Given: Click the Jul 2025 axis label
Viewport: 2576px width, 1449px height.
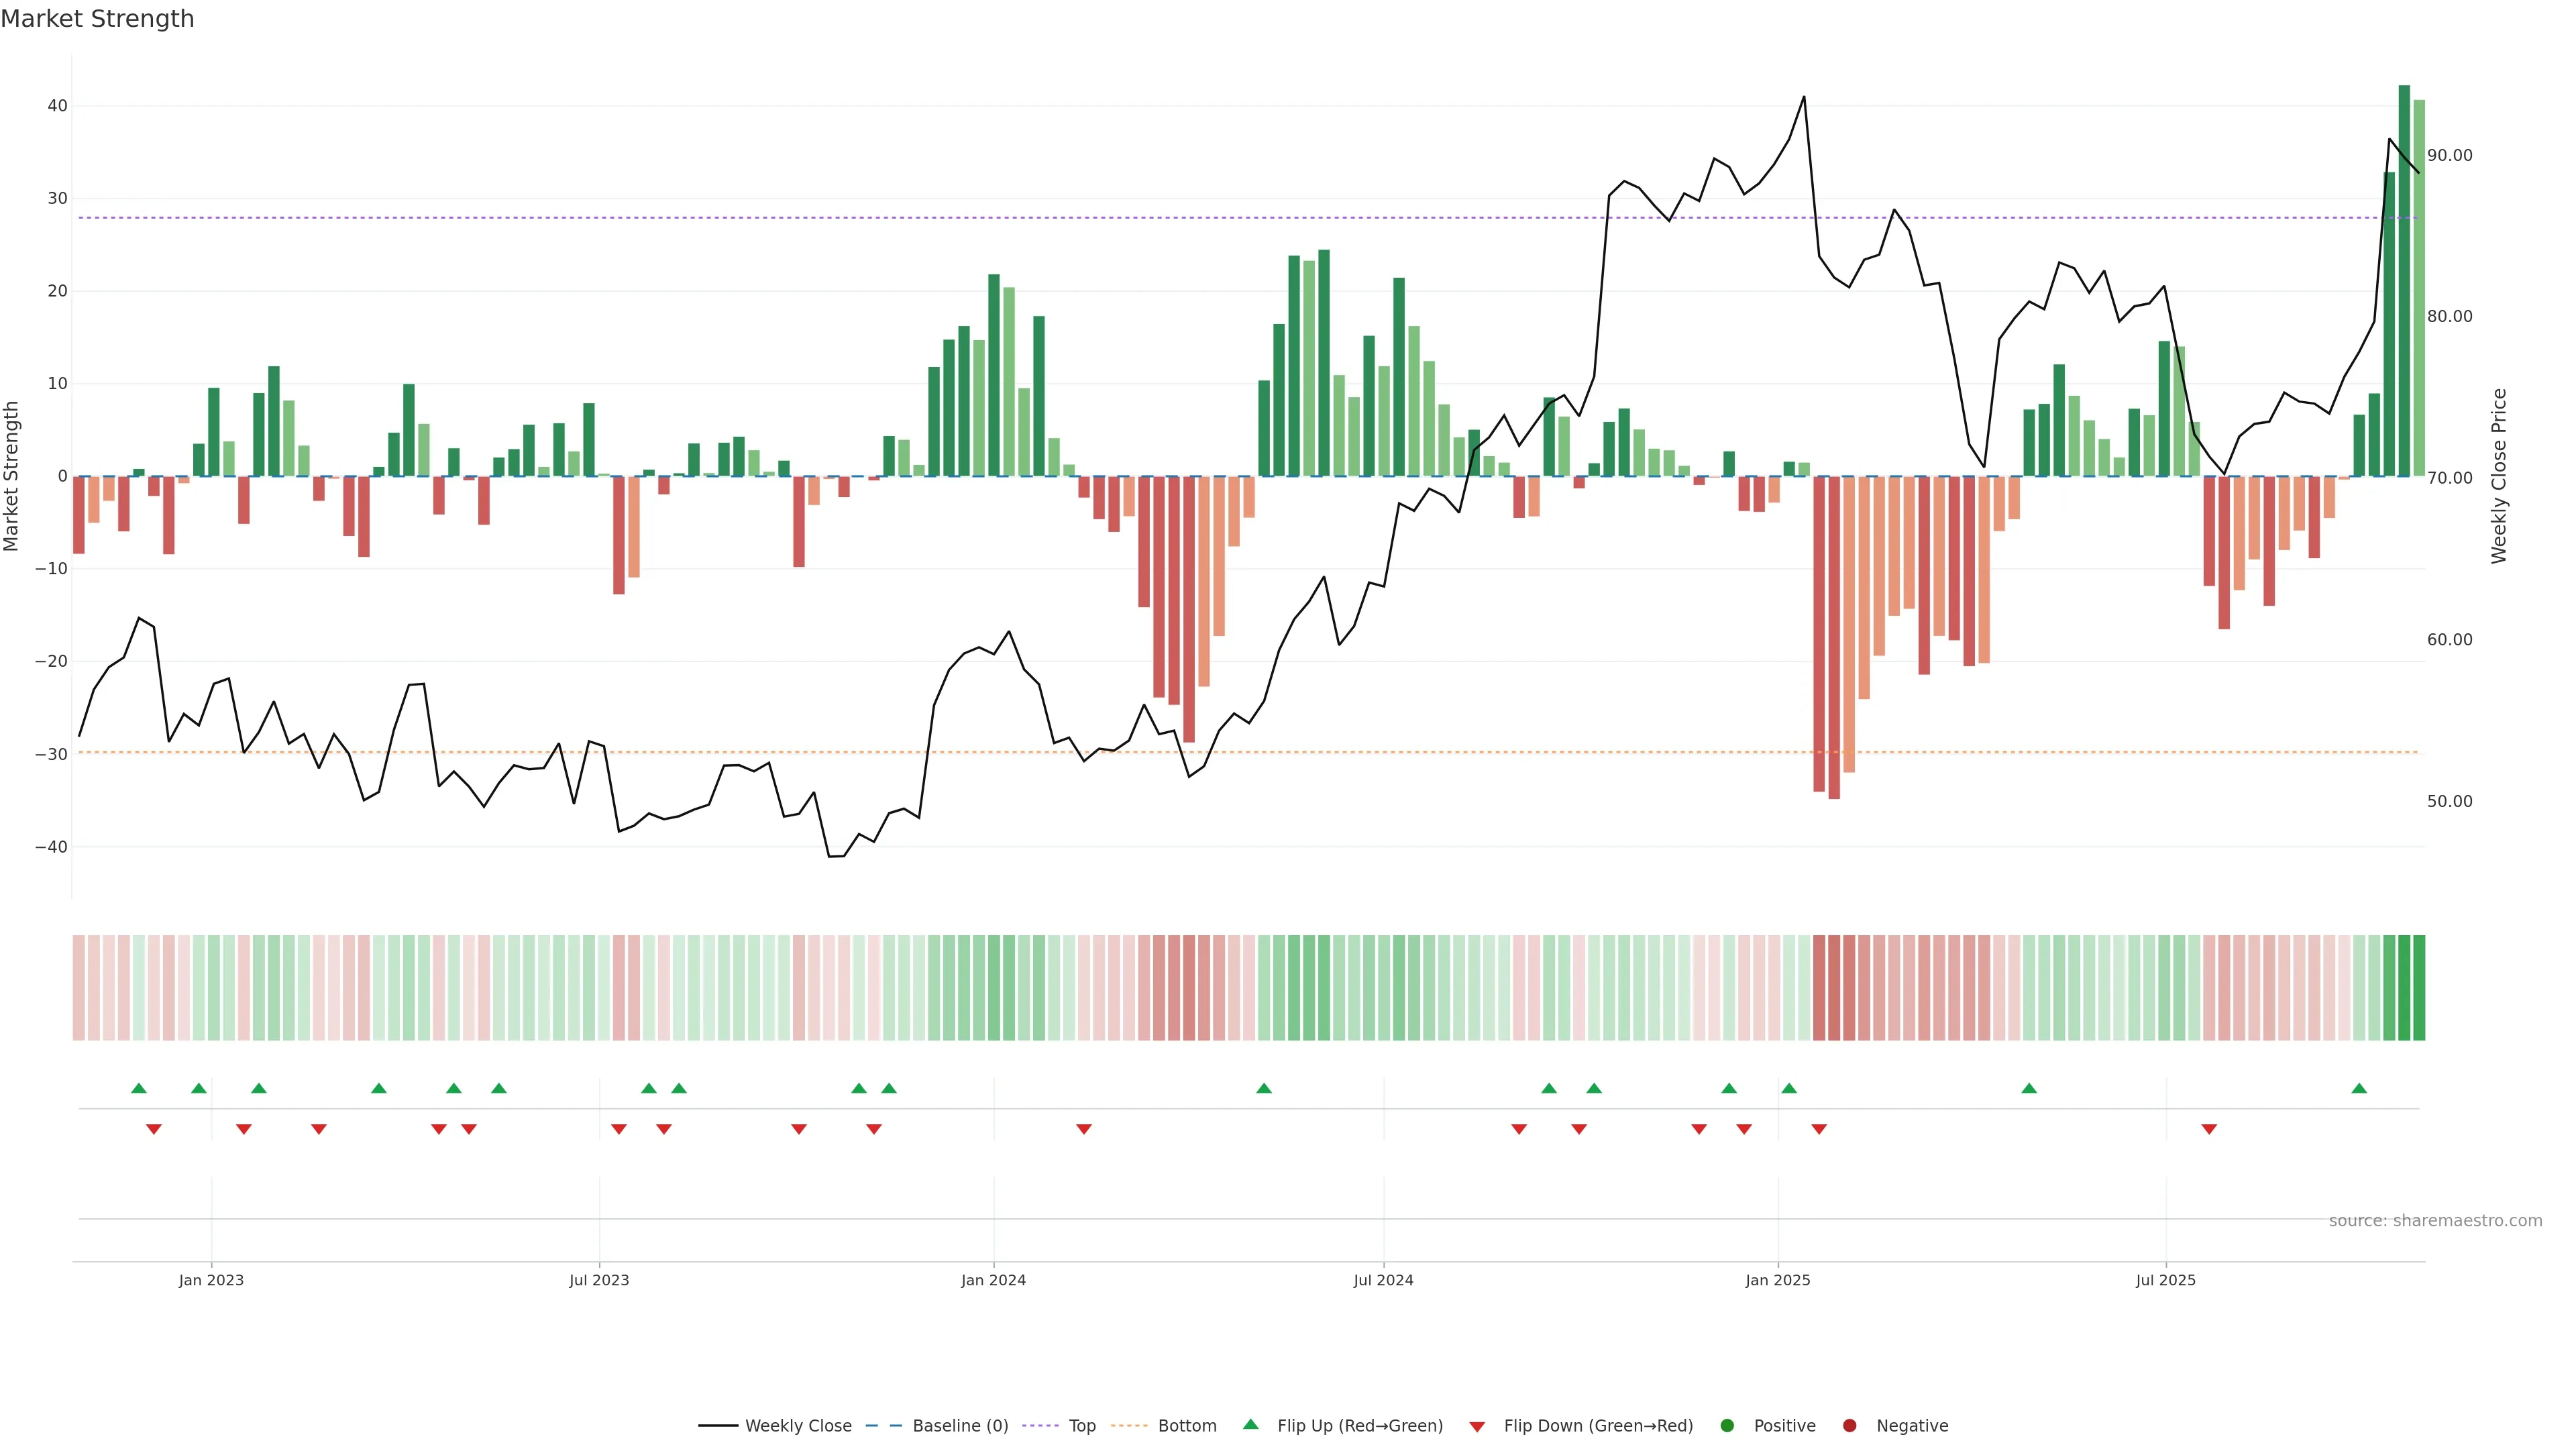Looking at the screenshot, I should coord(2165,1280).
